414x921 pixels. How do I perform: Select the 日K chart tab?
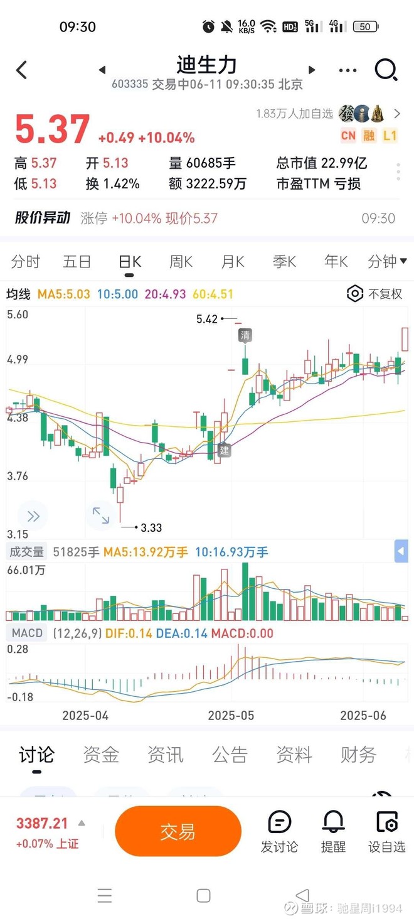[x=130, y=262]
